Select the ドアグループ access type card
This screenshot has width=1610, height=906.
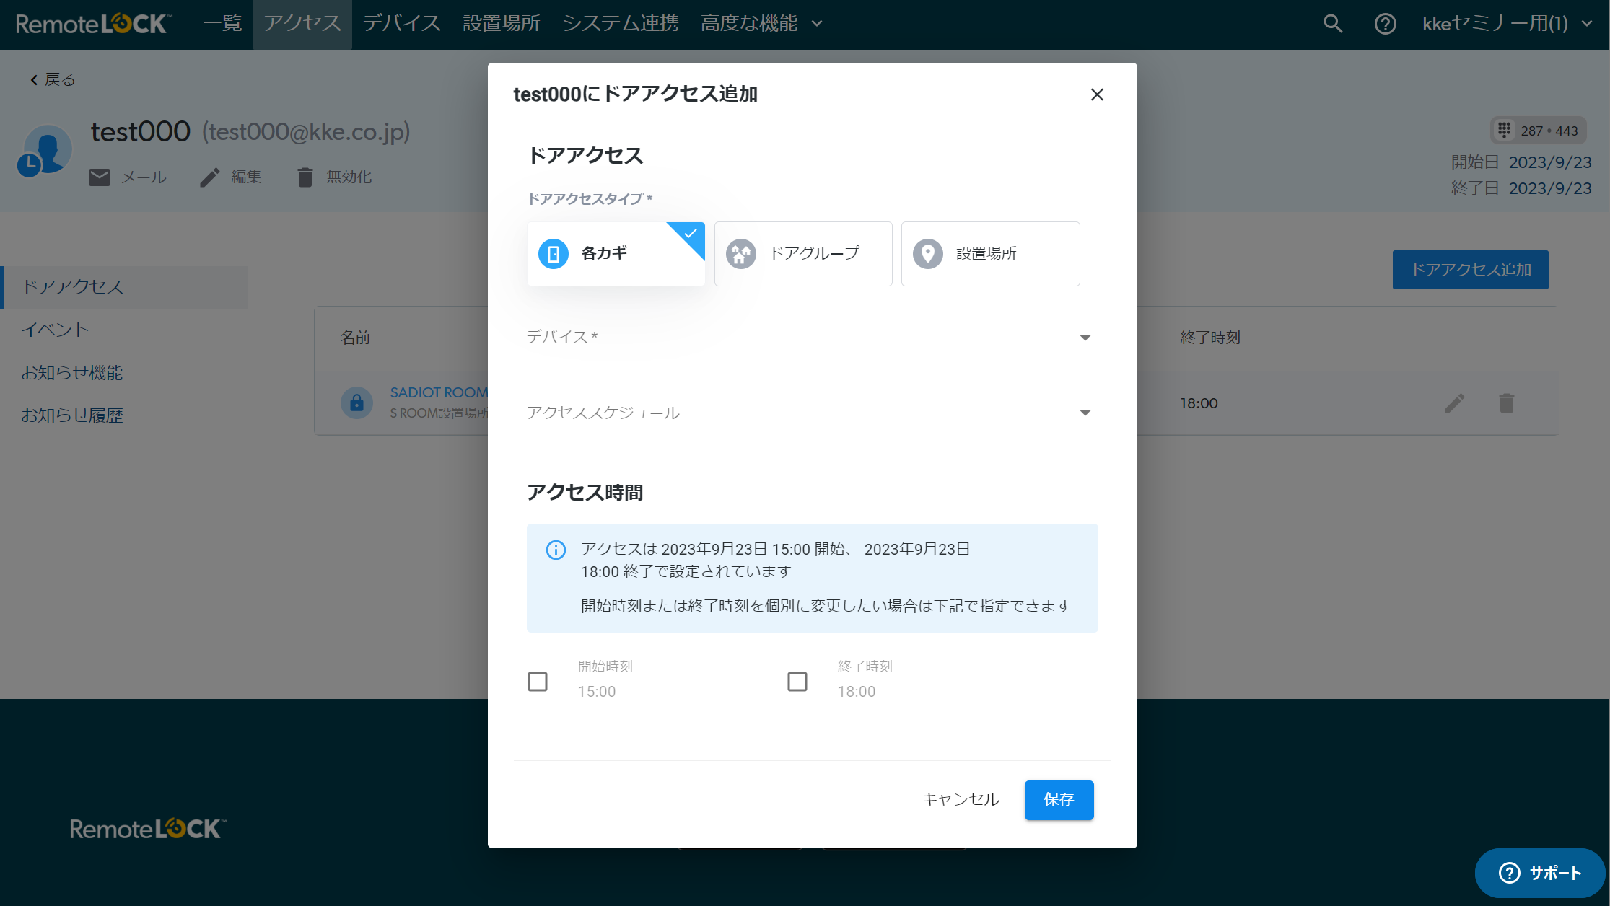point(803,254)
